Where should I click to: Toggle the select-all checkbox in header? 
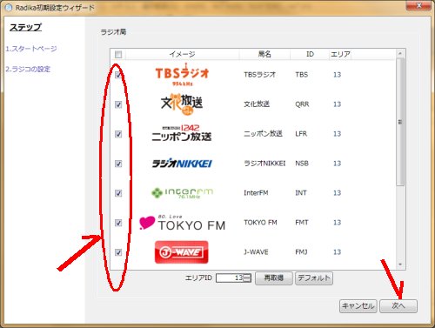coord(118,54)
